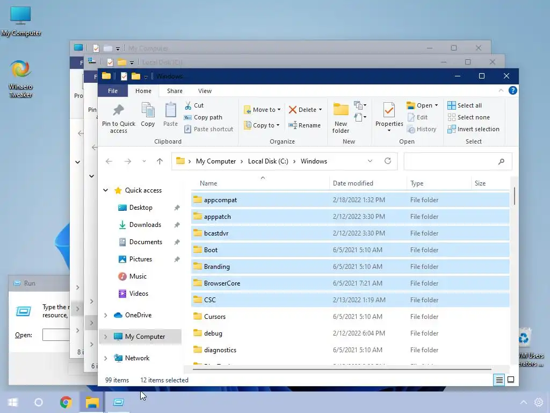Viewport: 550px width, 413px height.
Task: Switch to the Share tab
Action: 175,90
